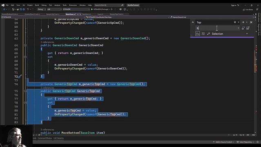Screen dimensions: 261x147
Task: Open the File menu
Action: click(x=7, y=5)
